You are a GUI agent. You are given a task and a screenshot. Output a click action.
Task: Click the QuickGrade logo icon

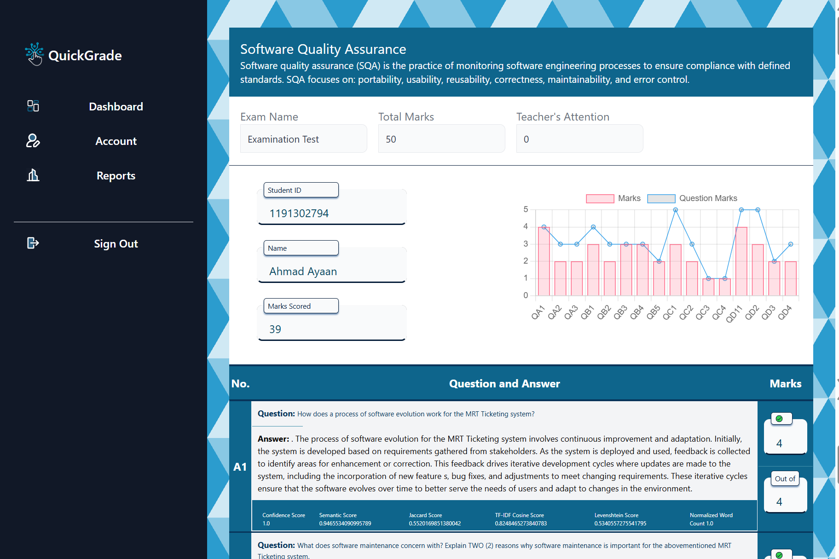(x=35, y=54)
